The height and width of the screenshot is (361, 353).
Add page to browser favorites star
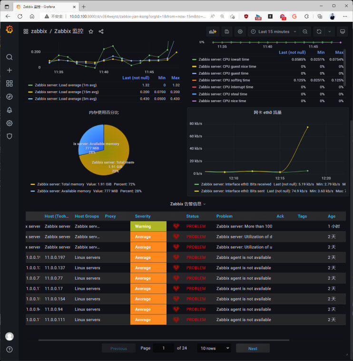(232, 16)
